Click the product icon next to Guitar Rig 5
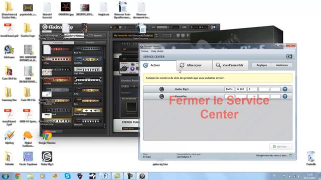 tap(162, 89)
